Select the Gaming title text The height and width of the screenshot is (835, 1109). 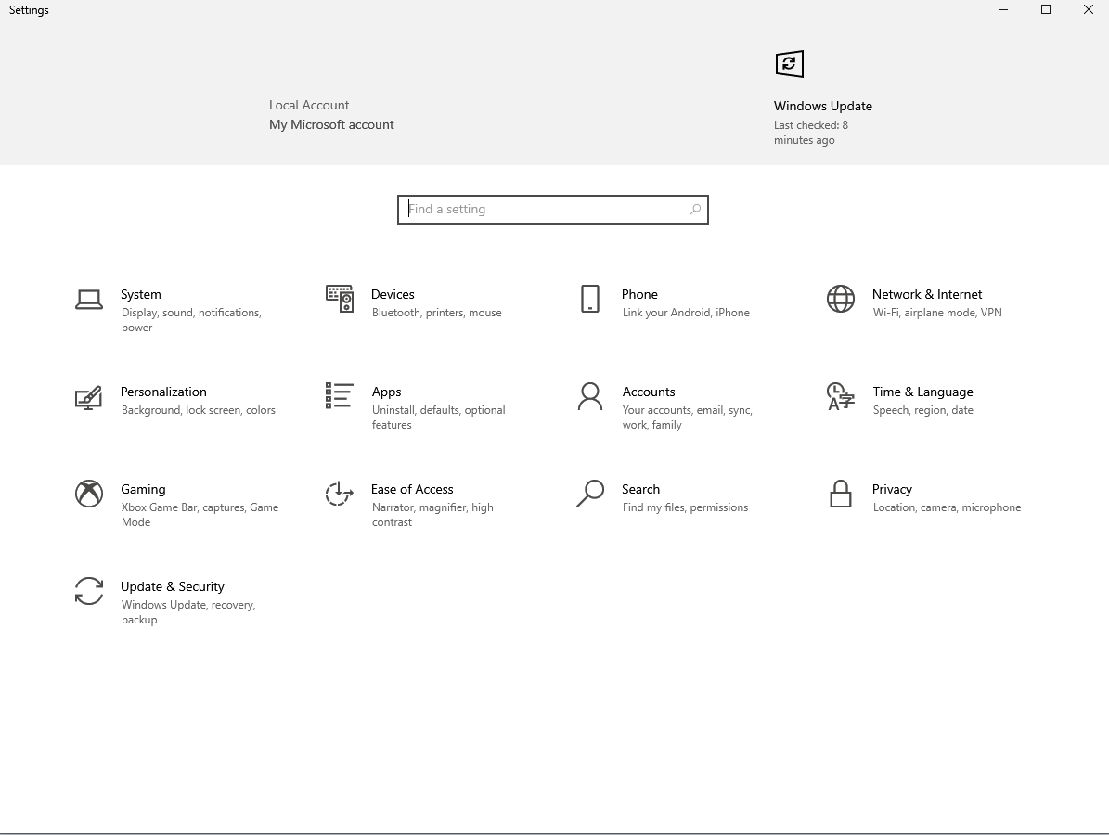(x=143, y=489)
